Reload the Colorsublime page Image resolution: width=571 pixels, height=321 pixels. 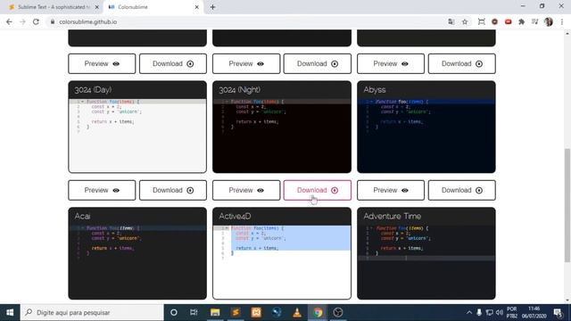36,21
